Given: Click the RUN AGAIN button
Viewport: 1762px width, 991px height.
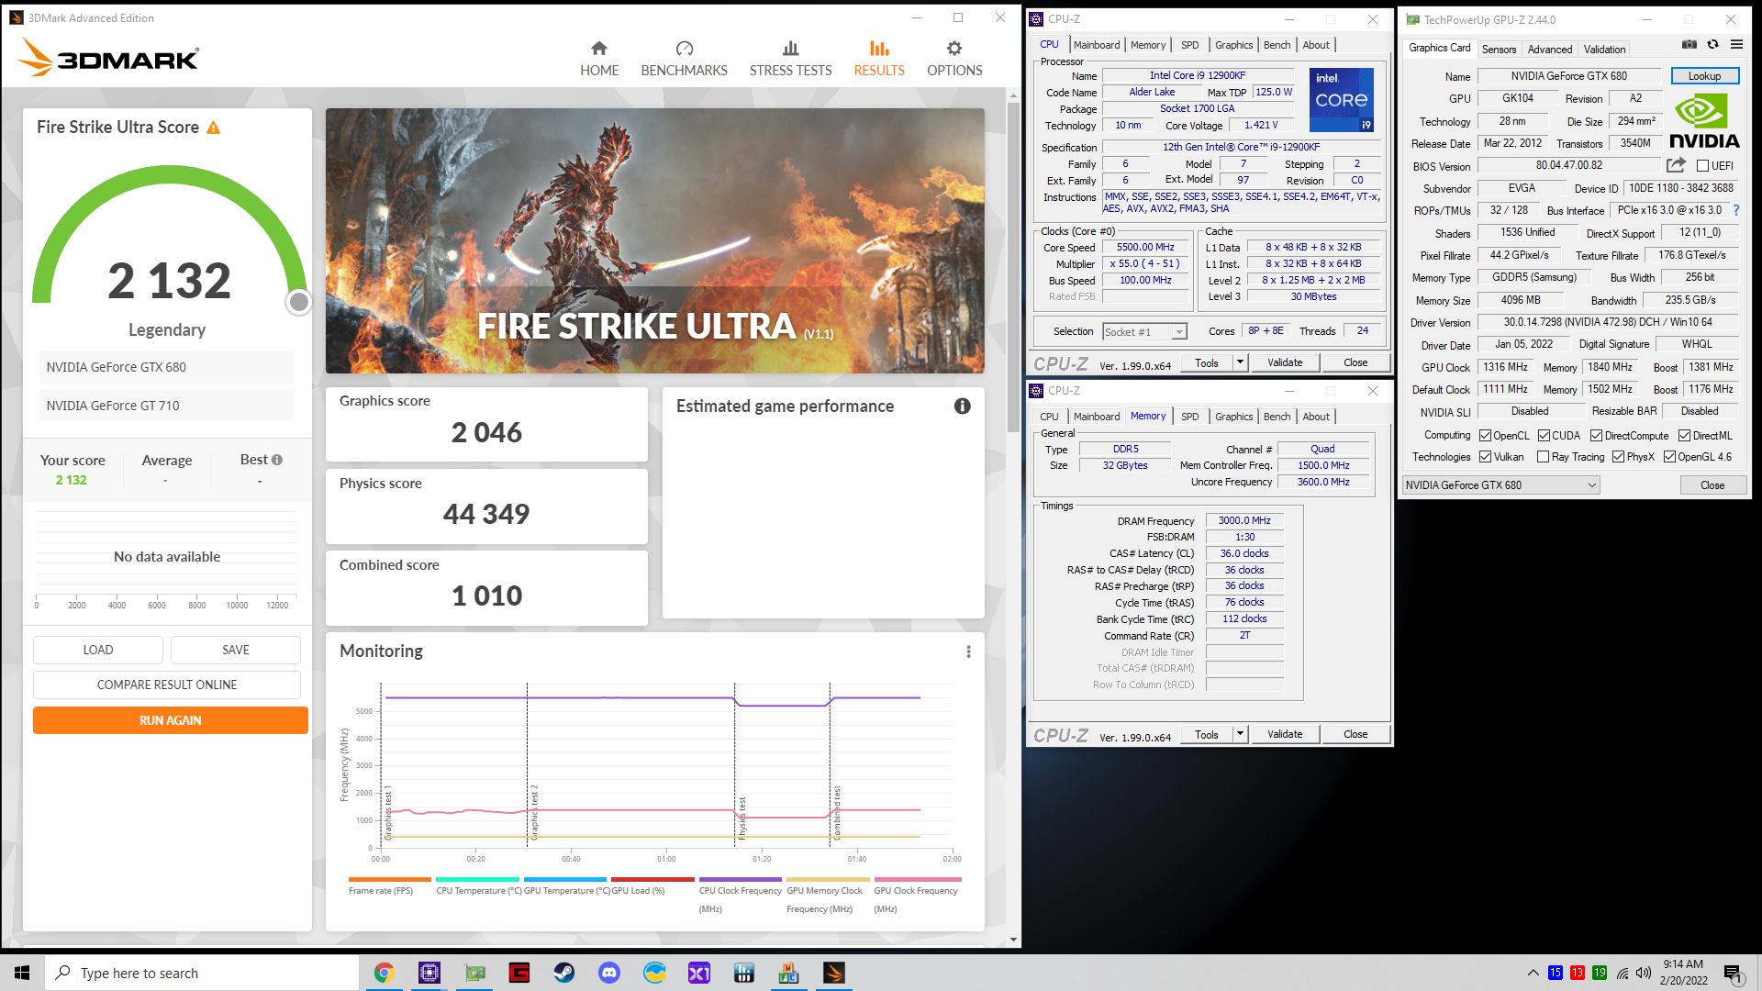Looking at the screenshot, I should pyautogui.click(x=171, y=720).
